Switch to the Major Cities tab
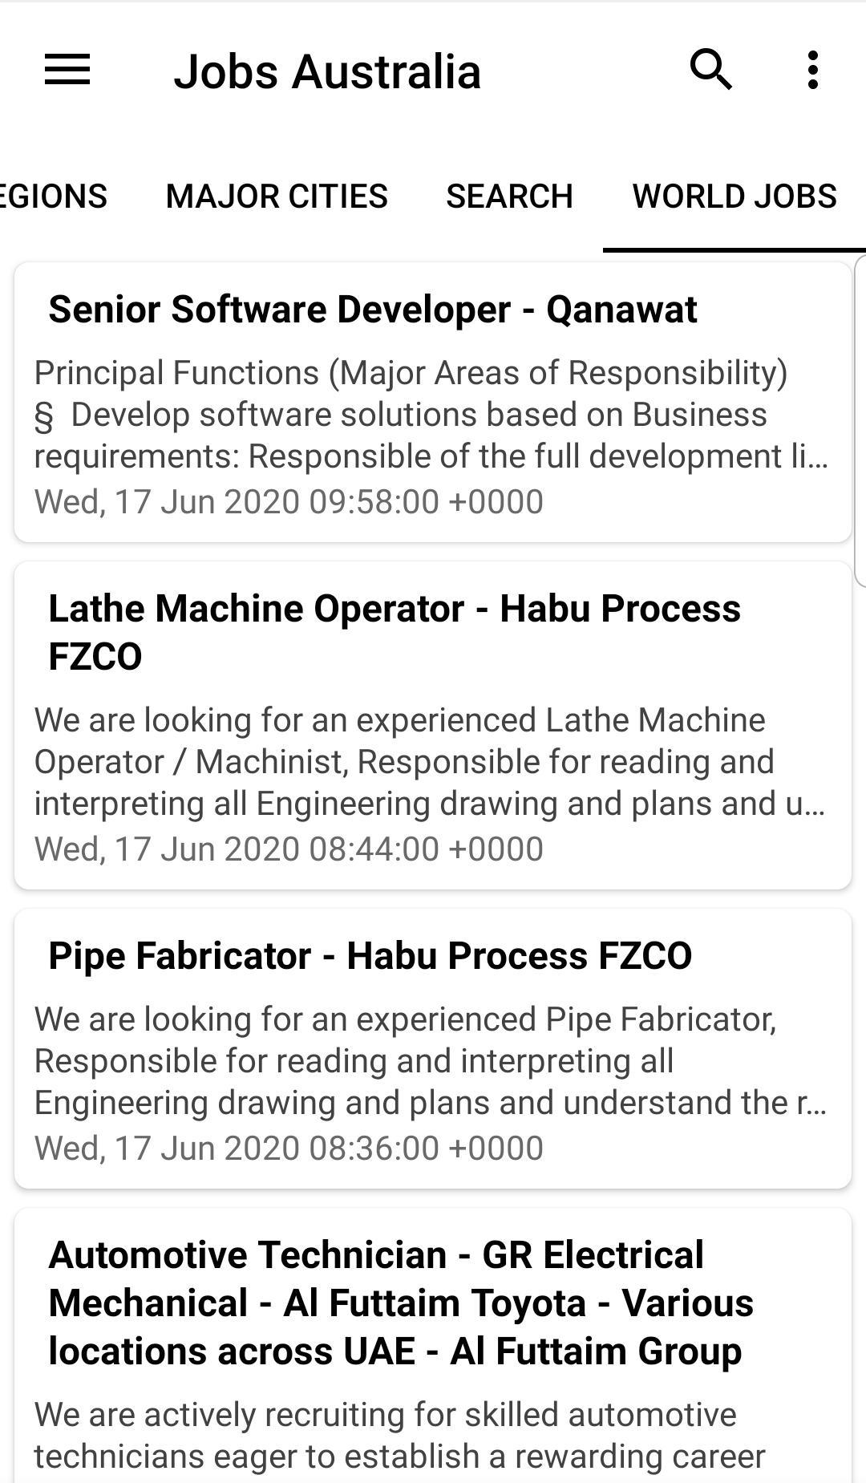The width and height of the screenshot is (866, 1483). pyautogui.click(x=277, y=197)
